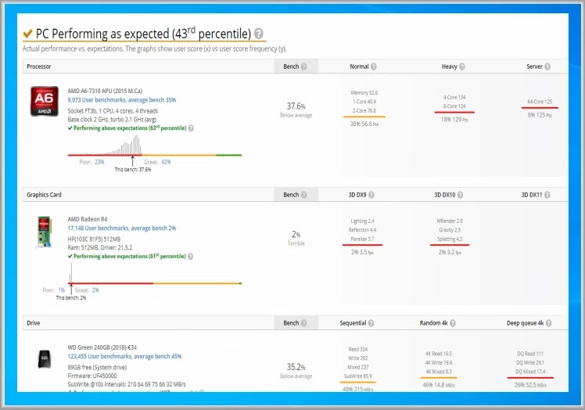Click the 26% 52.5 MB/s deep queue result

click(x=530, y=385)
